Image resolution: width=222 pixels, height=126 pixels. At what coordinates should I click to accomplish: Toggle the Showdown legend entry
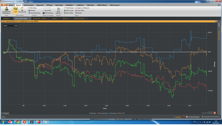[x=113, y=113]
